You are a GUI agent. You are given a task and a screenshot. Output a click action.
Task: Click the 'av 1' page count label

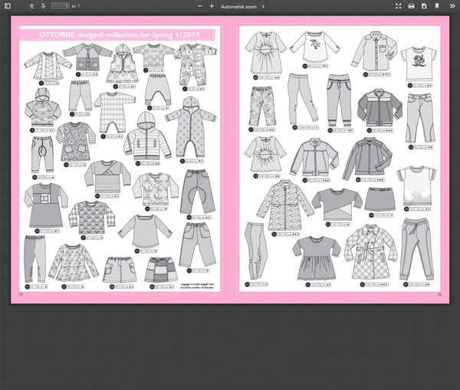coord(75,6)
